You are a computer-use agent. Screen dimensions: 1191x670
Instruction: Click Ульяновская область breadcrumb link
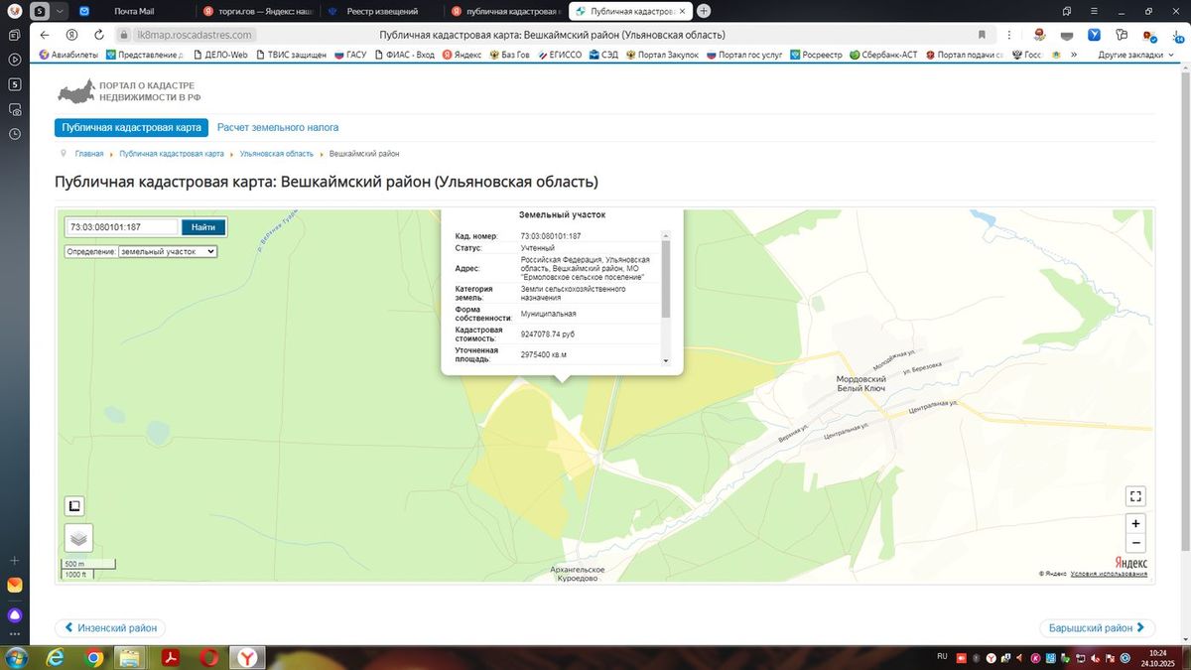tap(276, 154)
